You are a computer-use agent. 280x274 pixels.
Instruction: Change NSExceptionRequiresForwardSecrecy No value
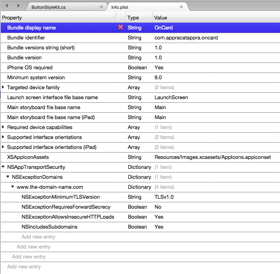pos(158,207)
